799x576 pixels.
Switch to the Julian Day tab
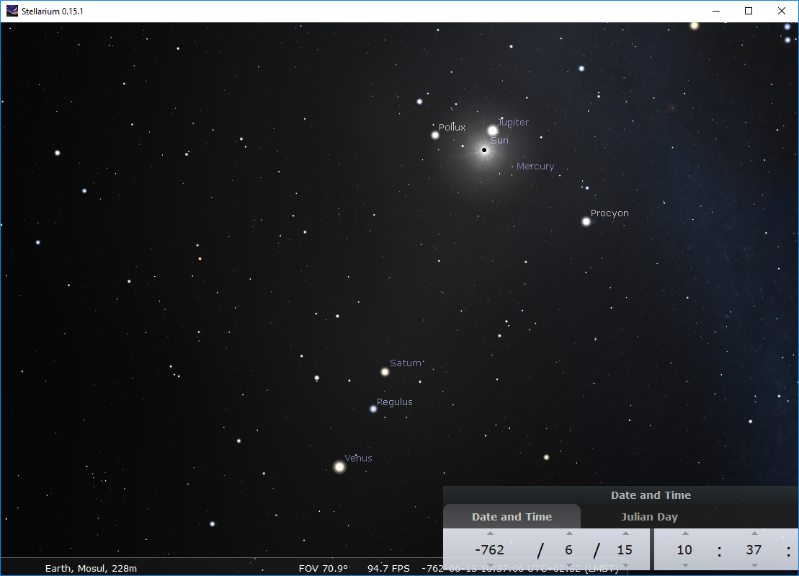(x=648, y=517)
